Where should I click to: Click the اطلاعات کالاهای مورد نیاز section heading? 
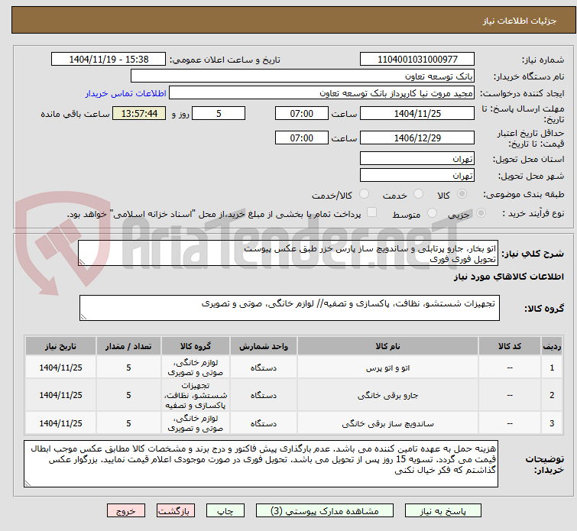(508, 277)
